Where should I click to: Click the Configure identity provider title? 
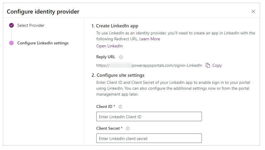point(43,12)
